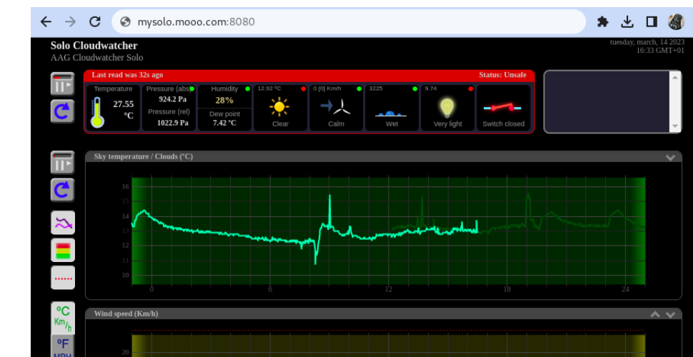Switch units to °F and MPH
This screenshot has width=693, height=357.
coord(63,346)
